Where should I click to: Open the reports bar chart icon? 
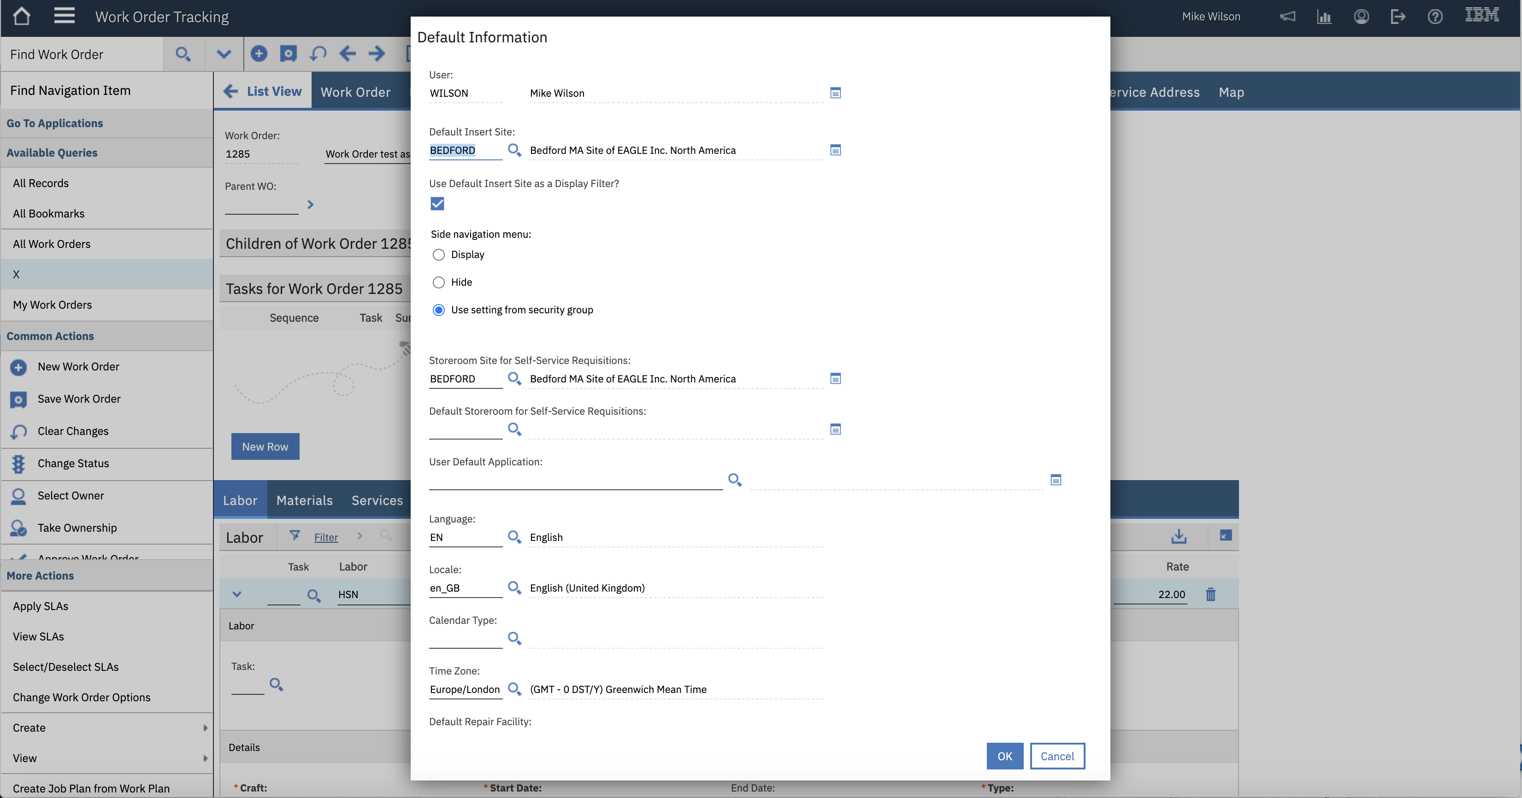[1324, 17]
